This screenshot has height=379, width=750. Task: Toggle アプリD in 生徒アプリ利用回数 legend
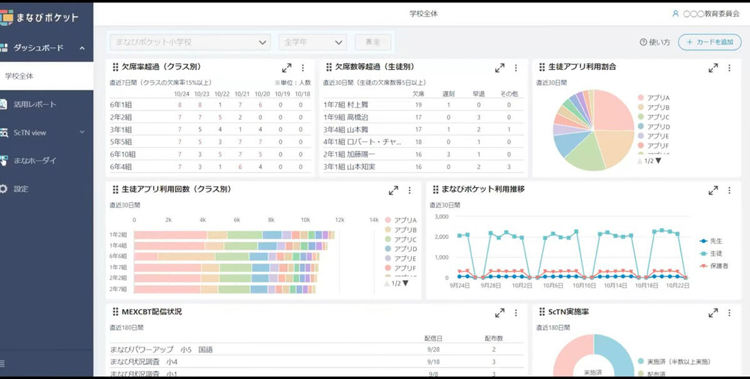401,249
